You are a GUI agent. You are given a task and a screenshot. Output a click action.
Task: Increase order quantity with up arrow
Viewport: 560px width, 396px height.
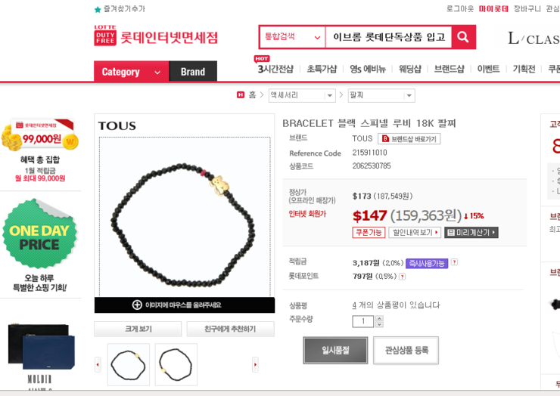[379, 318]
